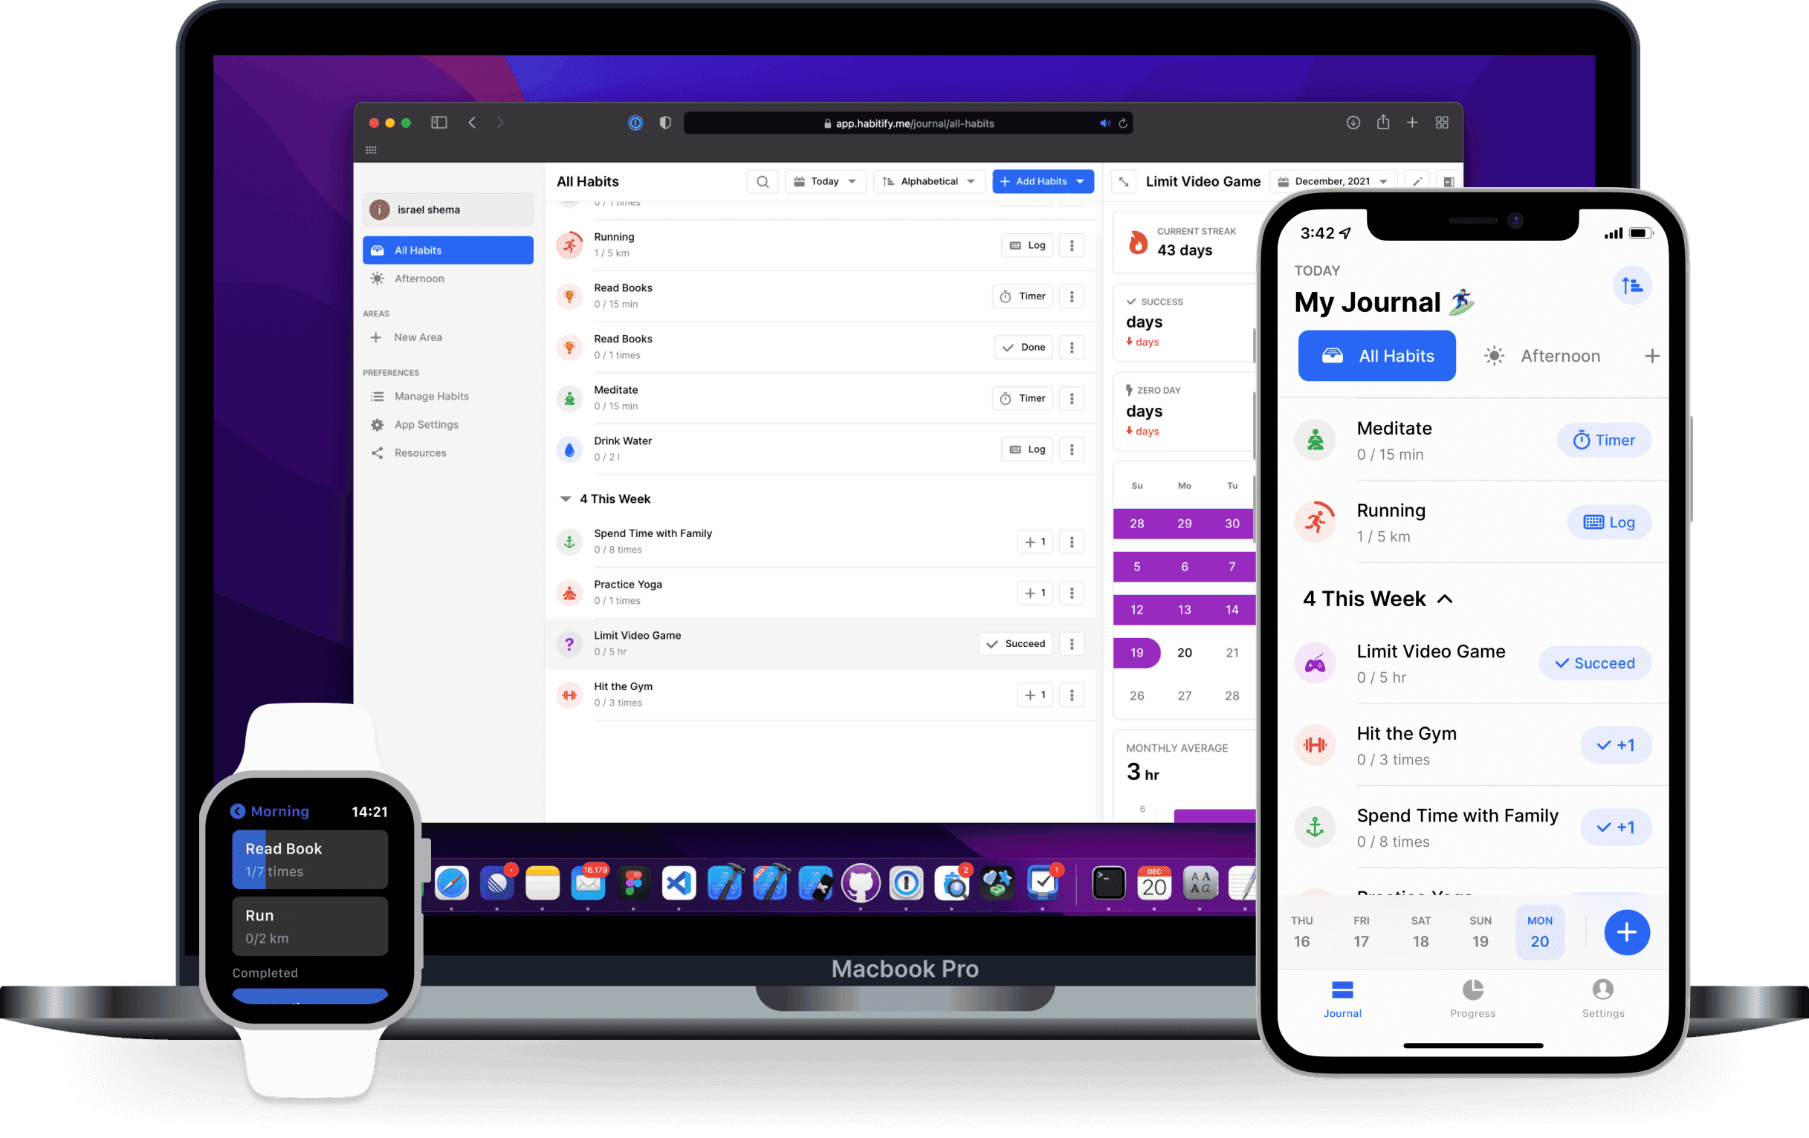Click the Spend Time with Family anchor icon

pos(568,539)
